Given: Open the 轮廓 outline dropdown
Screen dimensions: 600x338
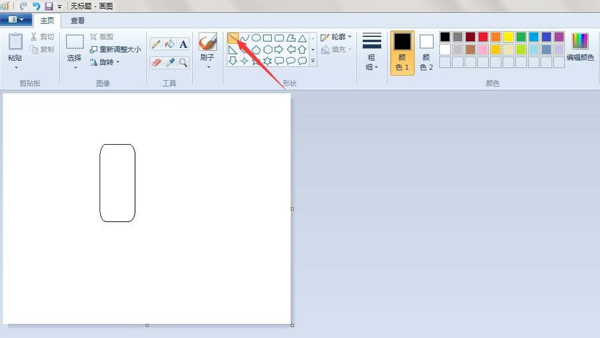Looking at the screenshot, I should (336, 37).
